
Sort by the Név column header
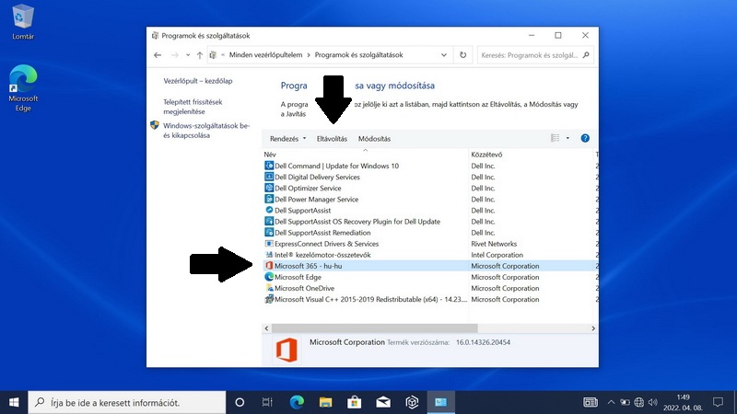pos(365,154)
